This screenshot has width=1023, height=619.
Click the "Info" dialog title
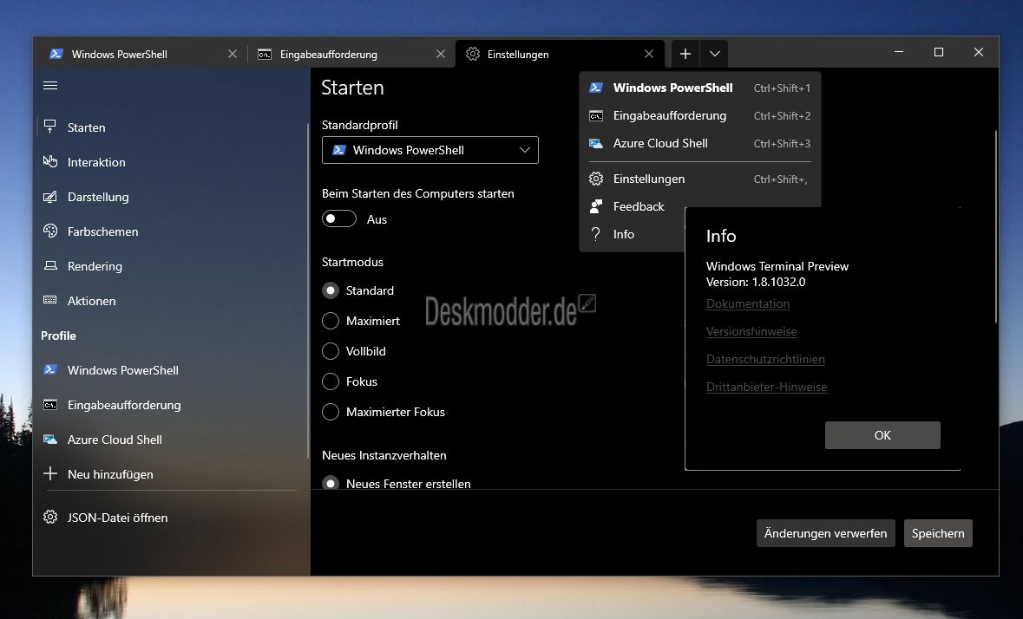coord(721,236)
